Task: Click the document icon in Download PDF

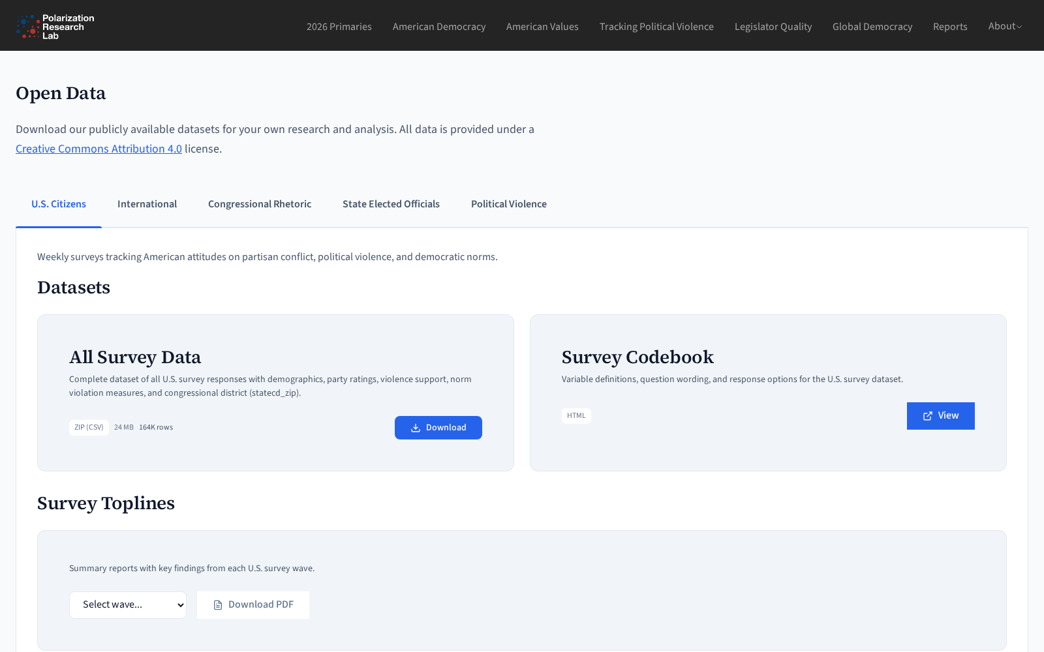Action: pyautogui.click(x=218, y=605)
